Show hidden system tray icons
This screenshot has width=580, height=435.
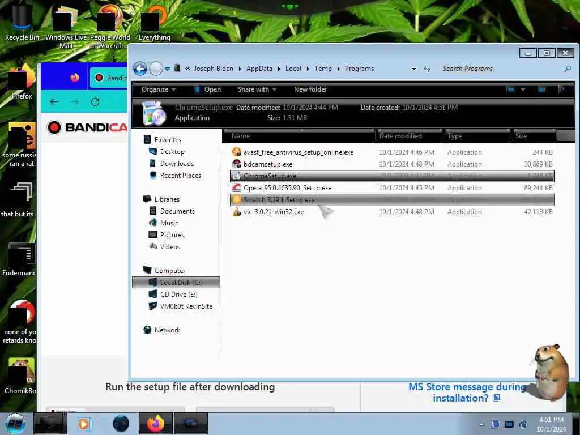[481, 424]
